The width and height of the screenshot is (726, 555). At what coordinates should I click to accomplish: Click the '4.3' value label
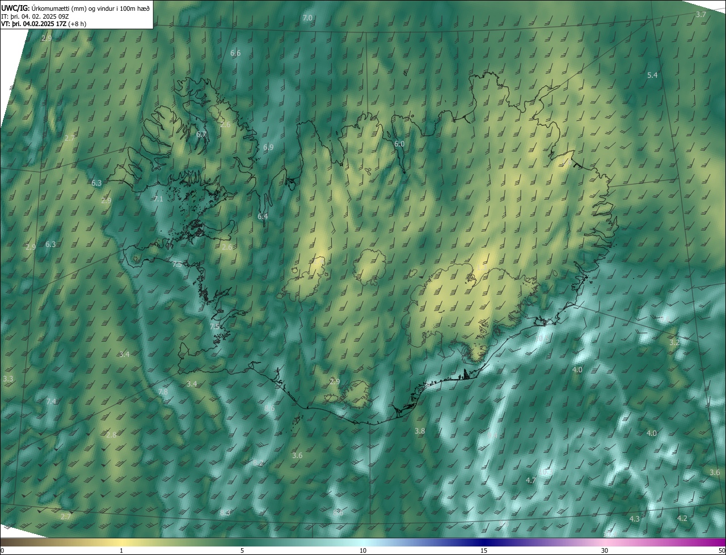click(x=635, y=519)
